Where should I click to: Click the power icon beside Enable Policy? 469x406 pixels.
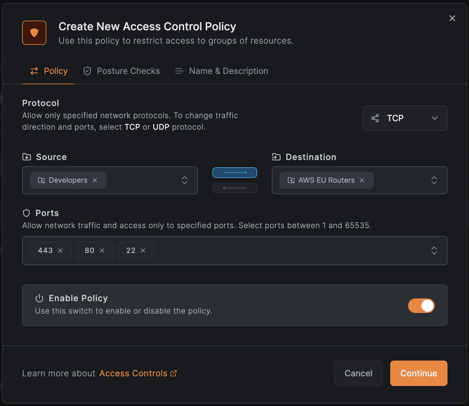tap(39, 298)
